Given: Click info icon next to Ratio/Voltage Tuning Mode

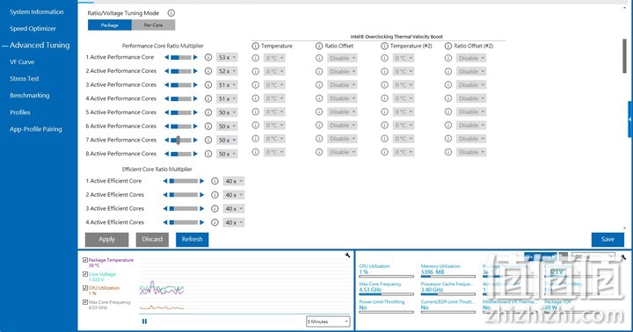Looking at the screenshot, I should 171,13.
